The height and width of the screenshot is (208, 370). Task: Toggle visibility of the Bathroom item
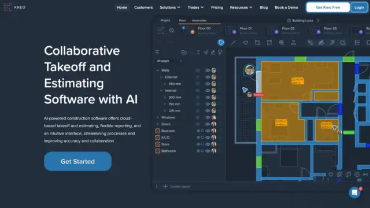[208, 151]
